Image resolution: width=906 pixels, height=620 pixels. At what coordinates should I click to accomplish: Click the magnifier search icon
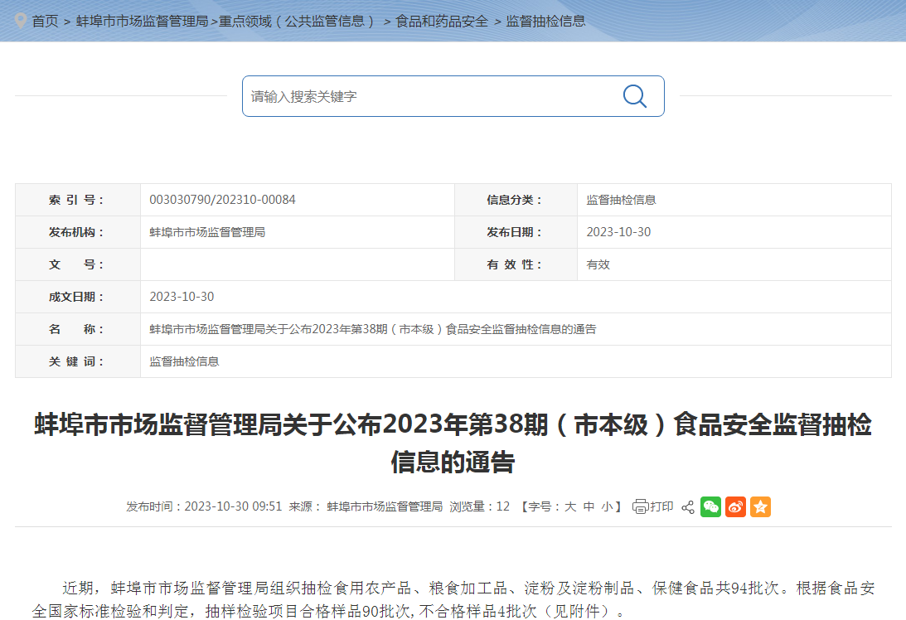tap(634, 96)
